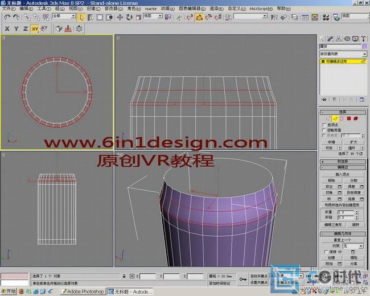The width and height of the screenshot is (370, 296).
Task: Open the 工具 menu
Action: 44,9
